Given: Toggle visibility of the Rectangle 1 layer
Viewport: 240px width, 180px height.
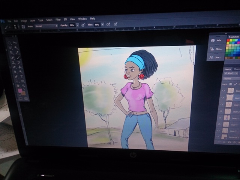Looking at the screenshot, I should pyautogui.click(x=218, y=137).
